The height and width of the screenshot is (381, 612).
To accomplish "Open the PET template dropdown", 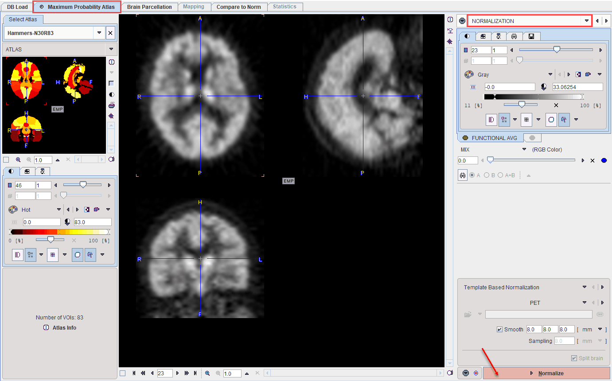I will [x=585, y=303].
